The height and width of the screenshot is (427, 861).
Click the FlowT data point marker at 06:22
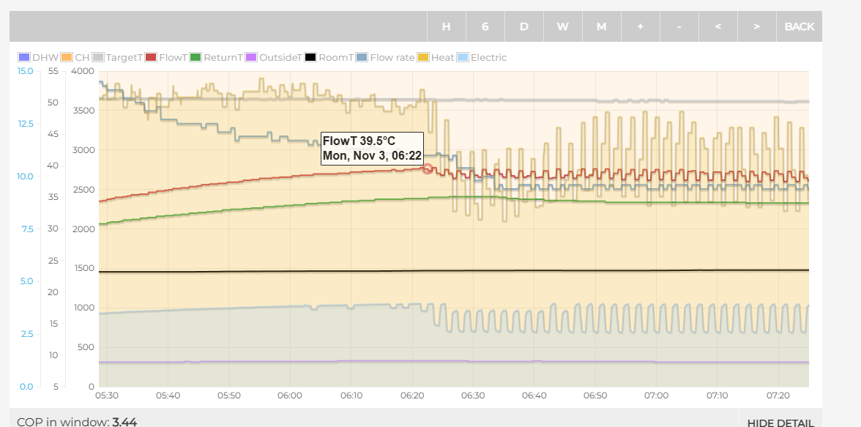point(428,169)
